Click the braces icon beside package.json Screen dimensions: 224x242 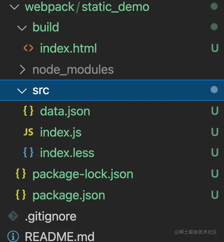point(20,195)
